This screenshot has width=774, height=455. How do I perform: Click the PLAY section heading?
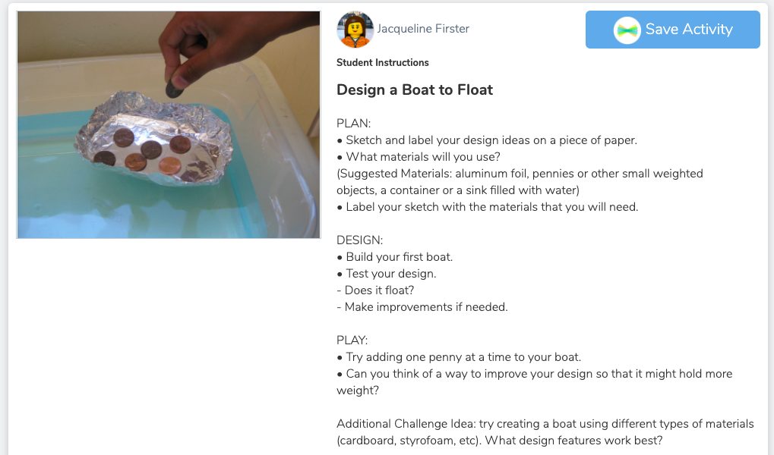click(x=352, y=340)
